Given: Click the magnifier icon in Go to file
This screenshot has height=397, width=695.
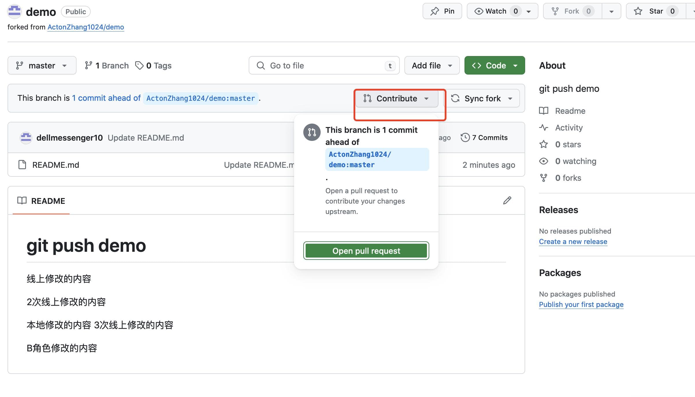Looking at the screenshot, I should click(x=261, y=66).
